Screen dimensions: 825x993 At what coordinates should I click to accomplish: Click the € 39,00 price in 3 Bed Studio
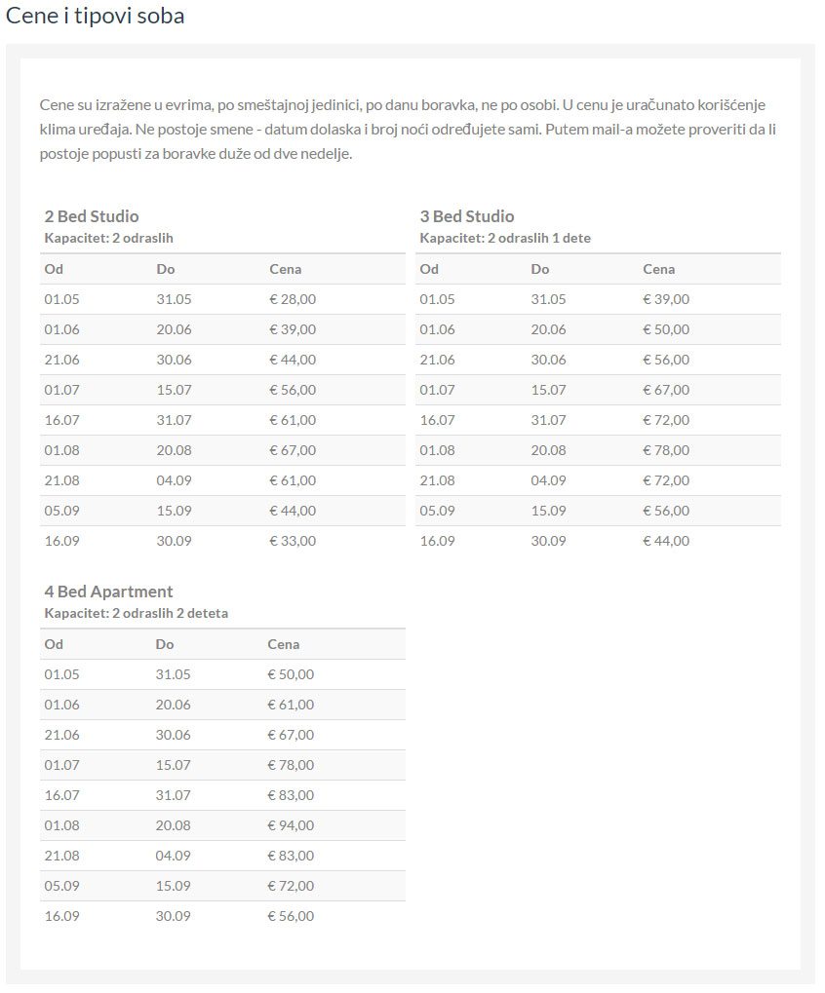666,299
